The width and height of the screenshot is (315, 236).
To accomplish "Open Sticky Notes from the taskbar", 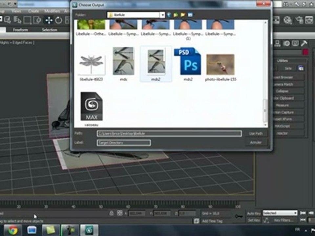I will pyautogui.click(x=51, y=230).
